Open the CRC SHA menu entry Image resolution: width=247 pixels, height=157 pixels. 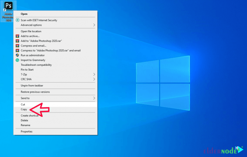(55, 79)
